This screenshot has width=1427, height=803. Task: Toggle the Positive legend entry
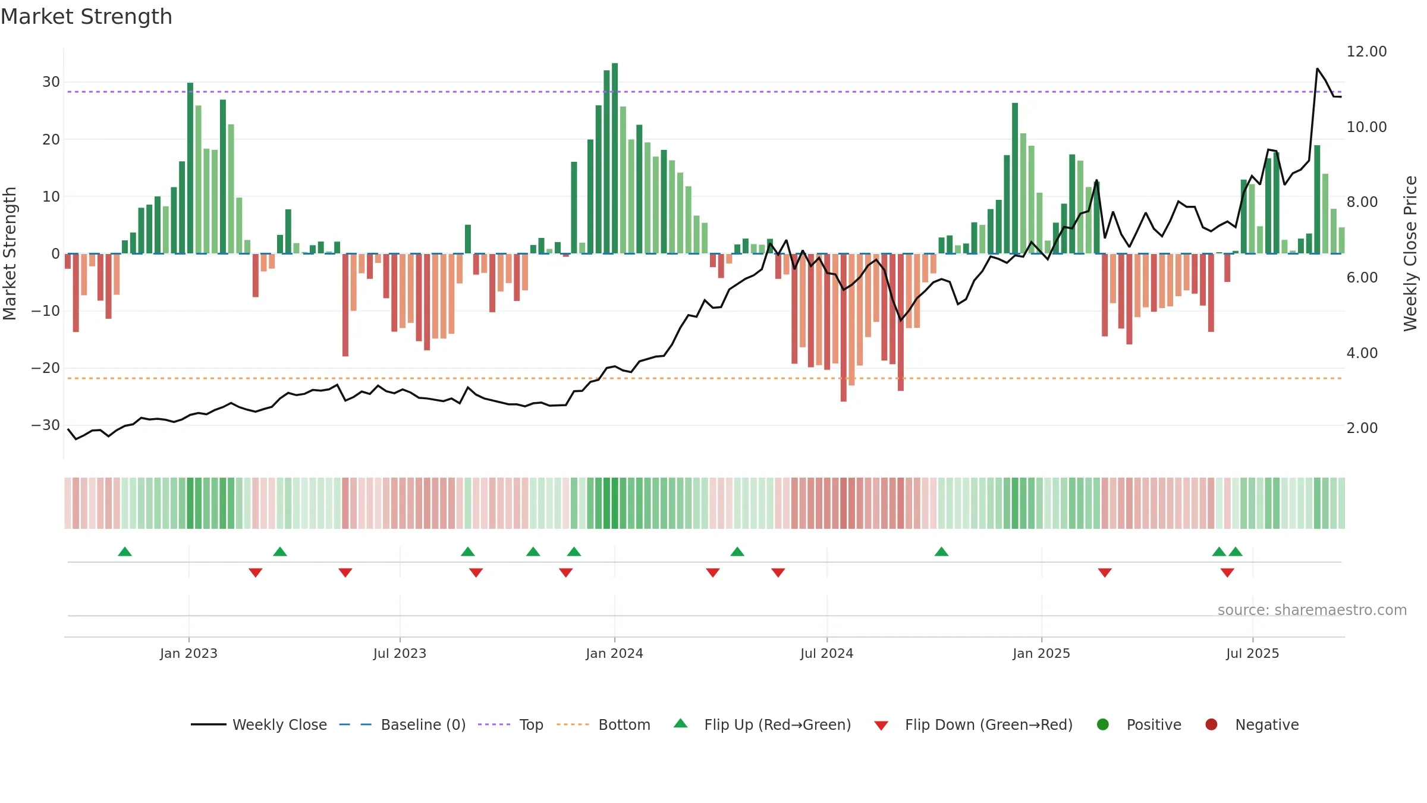point(1139,724)
